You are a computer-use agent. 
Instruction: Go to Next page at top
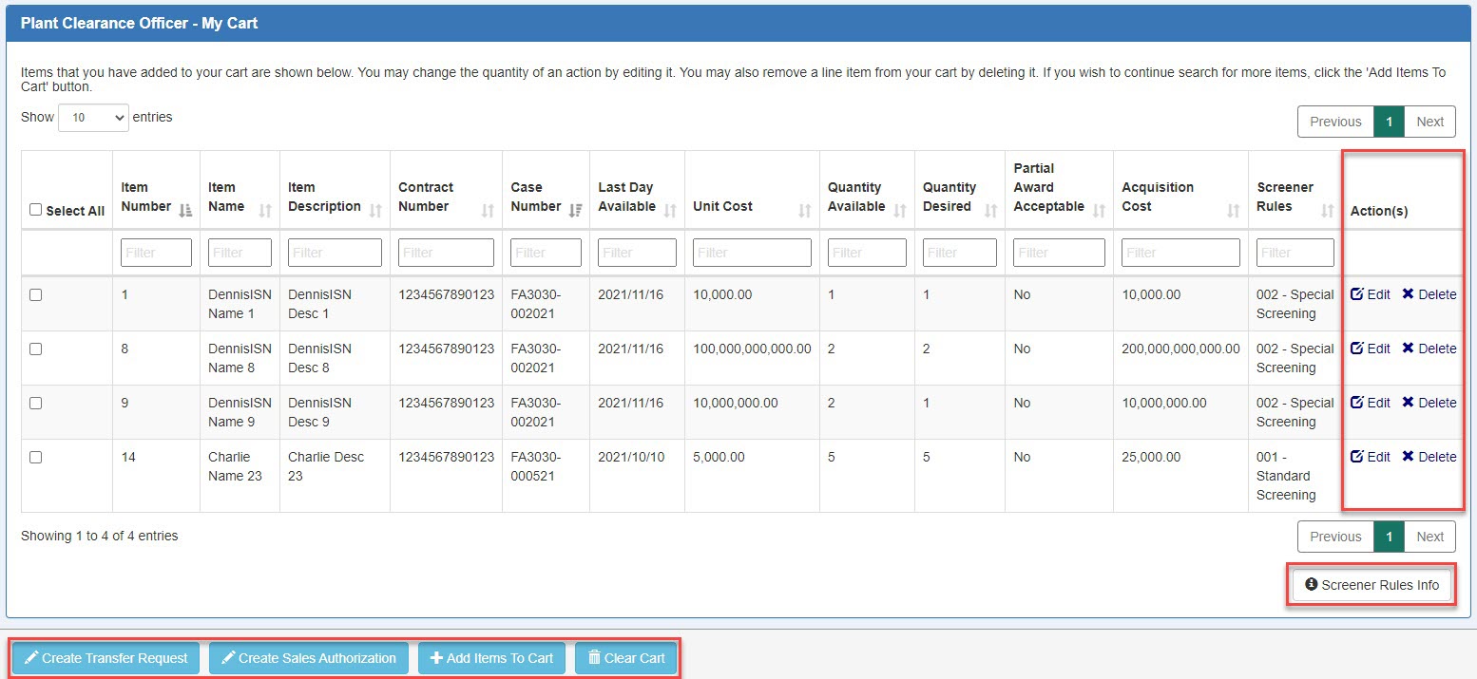[1429, 122]
